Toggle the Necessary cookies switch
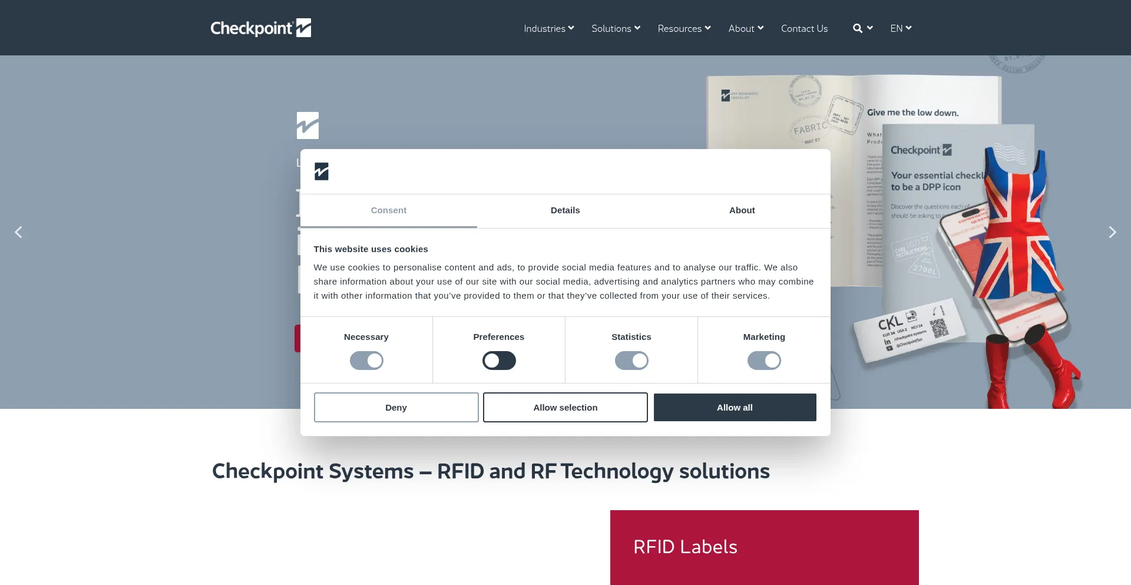This screenshot has height=585, width=1131. pyautogui.click(x=366, y=361)
